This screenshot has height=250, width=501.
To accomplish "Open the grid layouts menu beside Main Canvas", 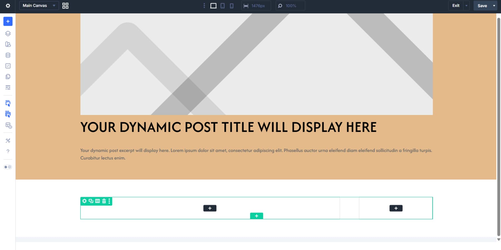I will pyautogui.click(x=65, y=6).
